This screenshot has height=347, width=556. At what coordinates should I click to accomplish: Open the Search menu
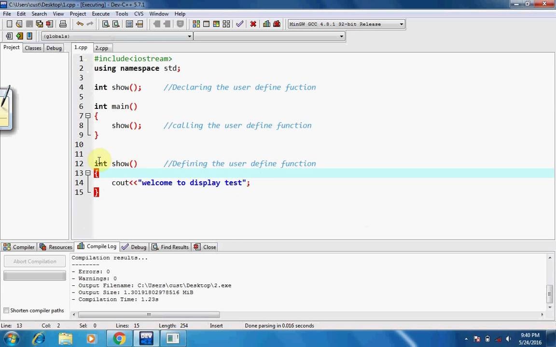[x=39, y=14]
